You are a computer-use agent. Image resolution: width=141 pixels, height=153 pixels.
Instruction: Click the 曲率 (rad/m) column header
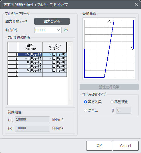click(x=30, y=47)
